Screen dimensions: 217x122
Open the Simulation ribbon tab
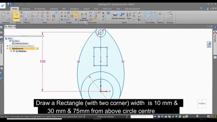pyautogui.click(x=74, y=9)
